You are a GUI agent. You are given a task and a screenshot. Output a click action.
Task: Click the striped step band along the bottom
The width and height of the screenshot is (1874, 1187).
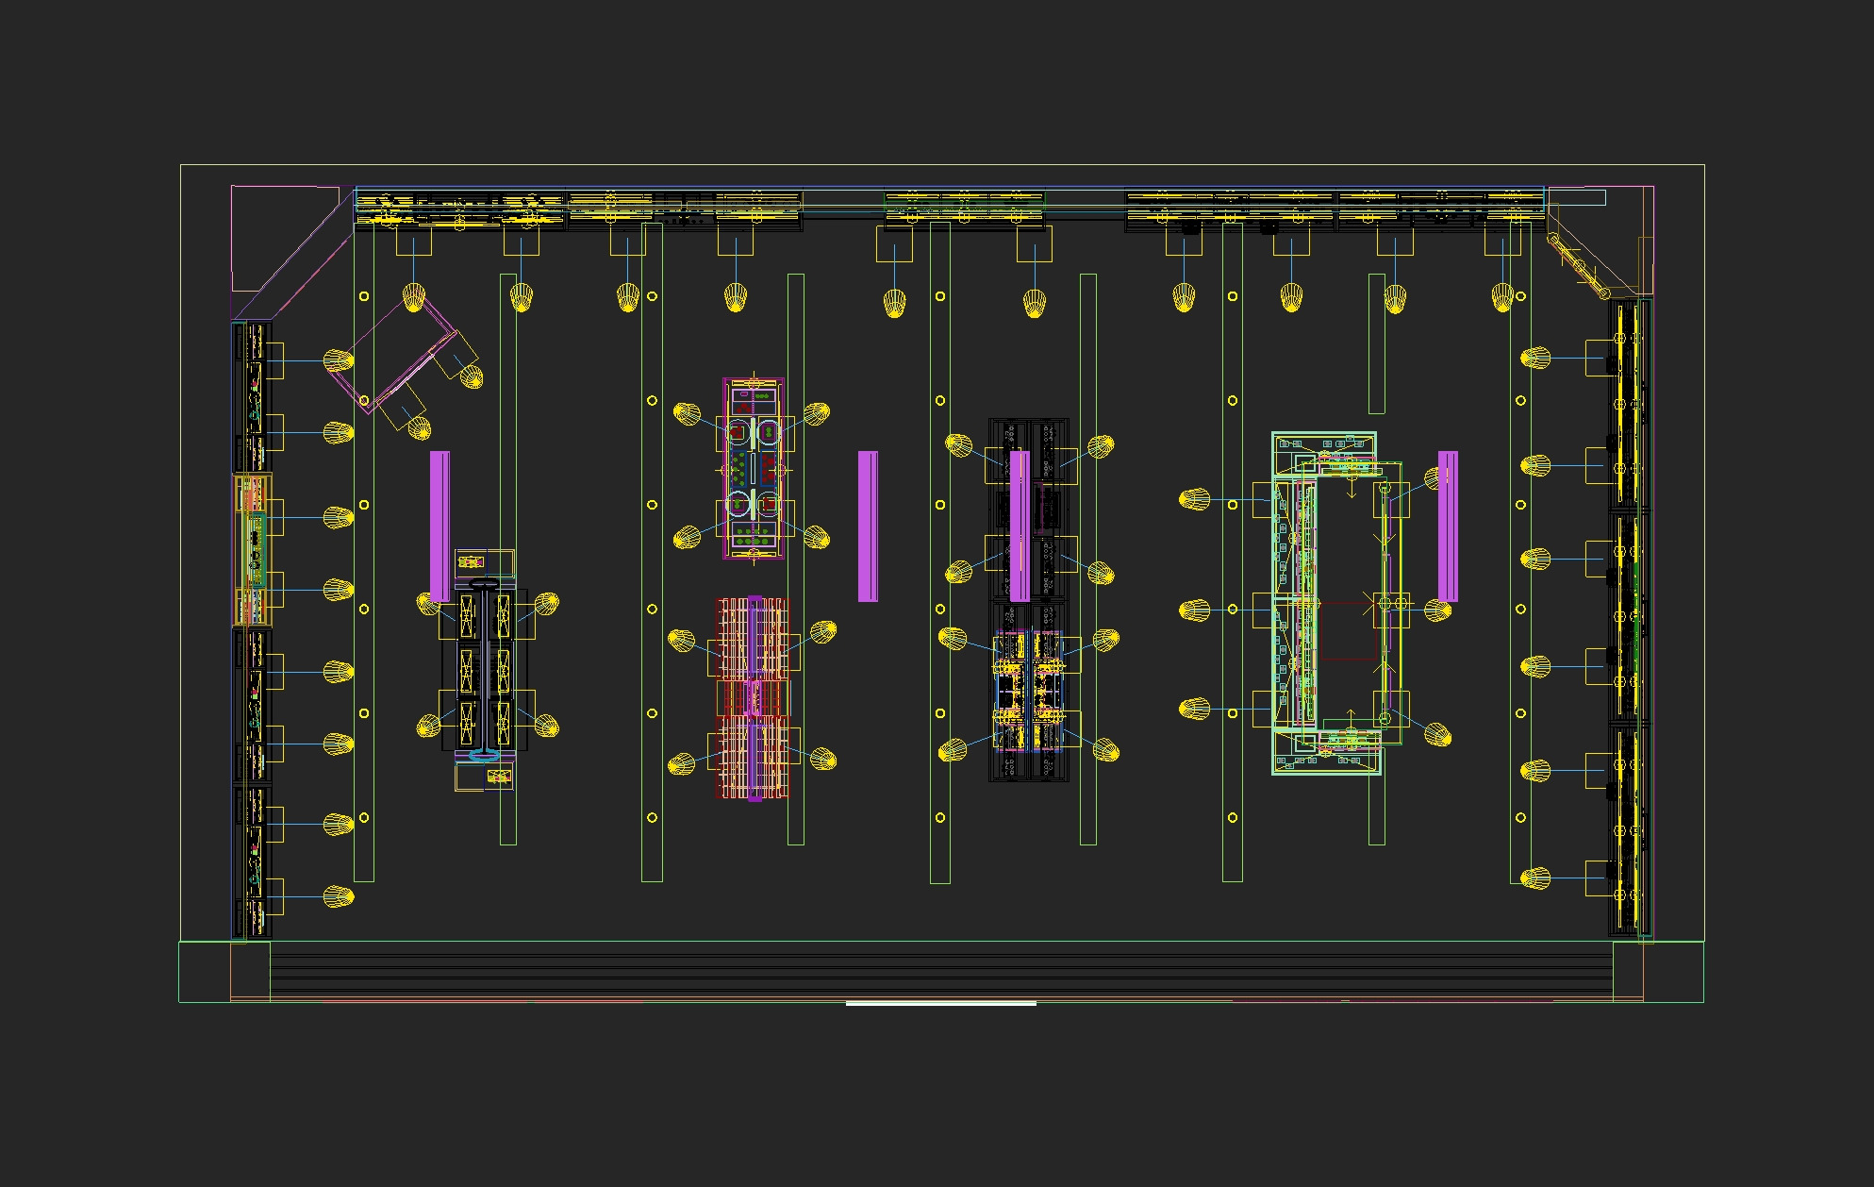[940, 974]
